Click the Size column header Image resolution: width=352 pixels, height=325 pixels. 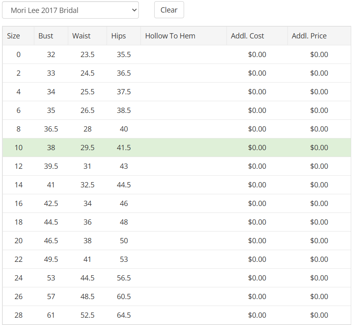18,36
